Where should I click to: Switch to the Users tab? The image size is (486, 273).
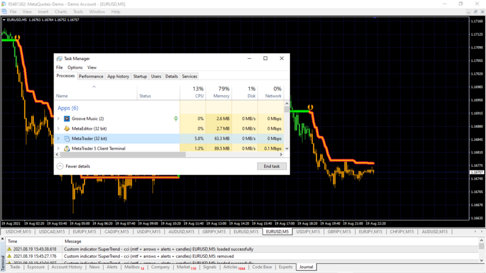[x=156, y=76]
